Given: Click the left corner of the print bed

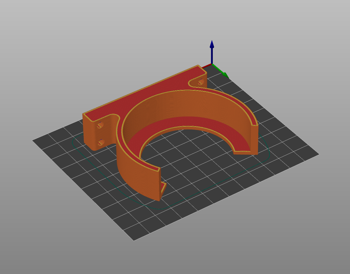Looking at the screenshot, I should pyautogui.click(x=33, y=140).
